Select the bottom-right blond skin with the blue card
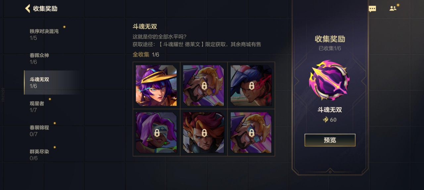This screenshot has width=424, height=190. [x=251, y=133]
